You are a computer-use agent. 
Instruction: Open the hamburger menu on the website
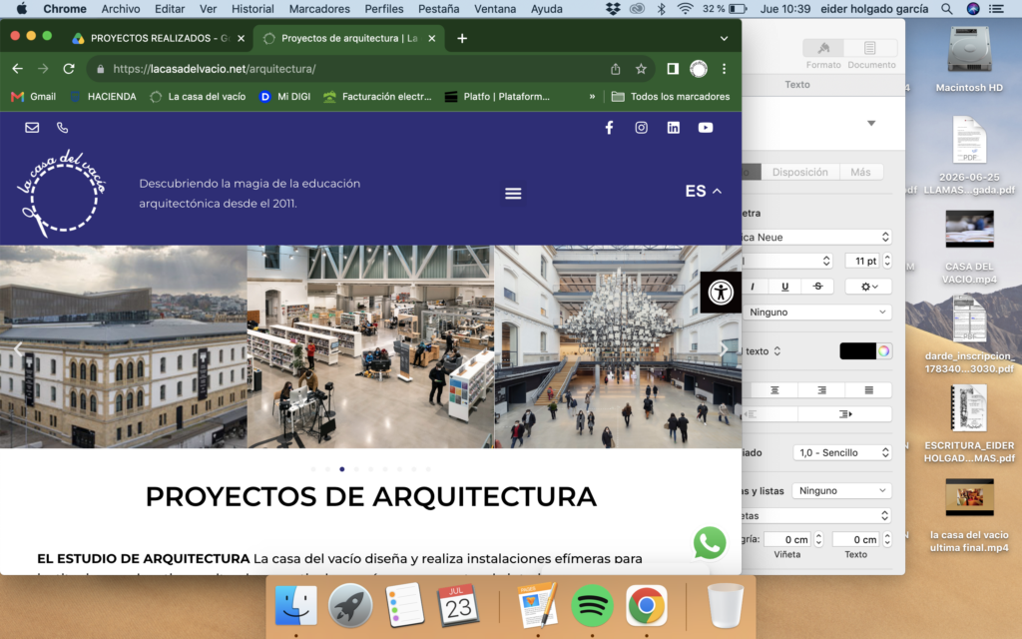(x=513, y=194)
